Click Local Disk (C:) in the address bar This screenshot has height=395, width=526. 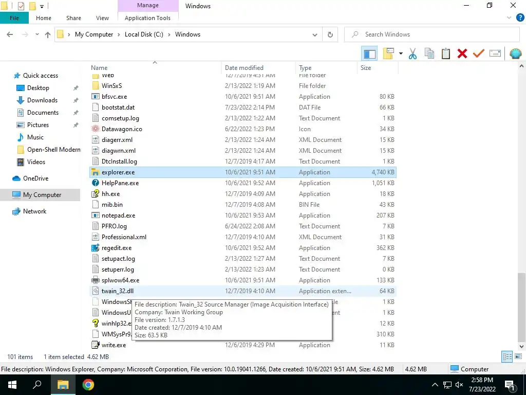click(144, 34)
